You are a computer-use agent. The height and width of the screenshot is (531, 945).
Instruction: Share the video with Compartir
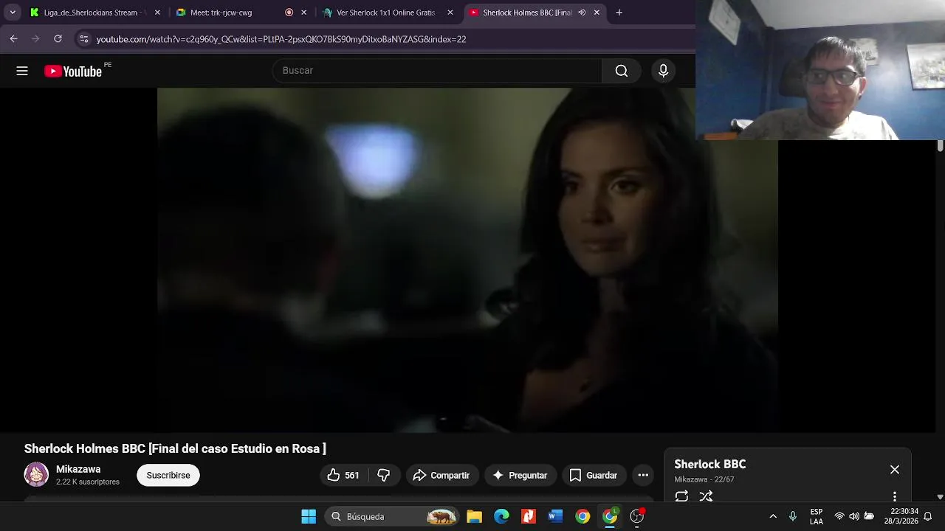pos(441,476)
